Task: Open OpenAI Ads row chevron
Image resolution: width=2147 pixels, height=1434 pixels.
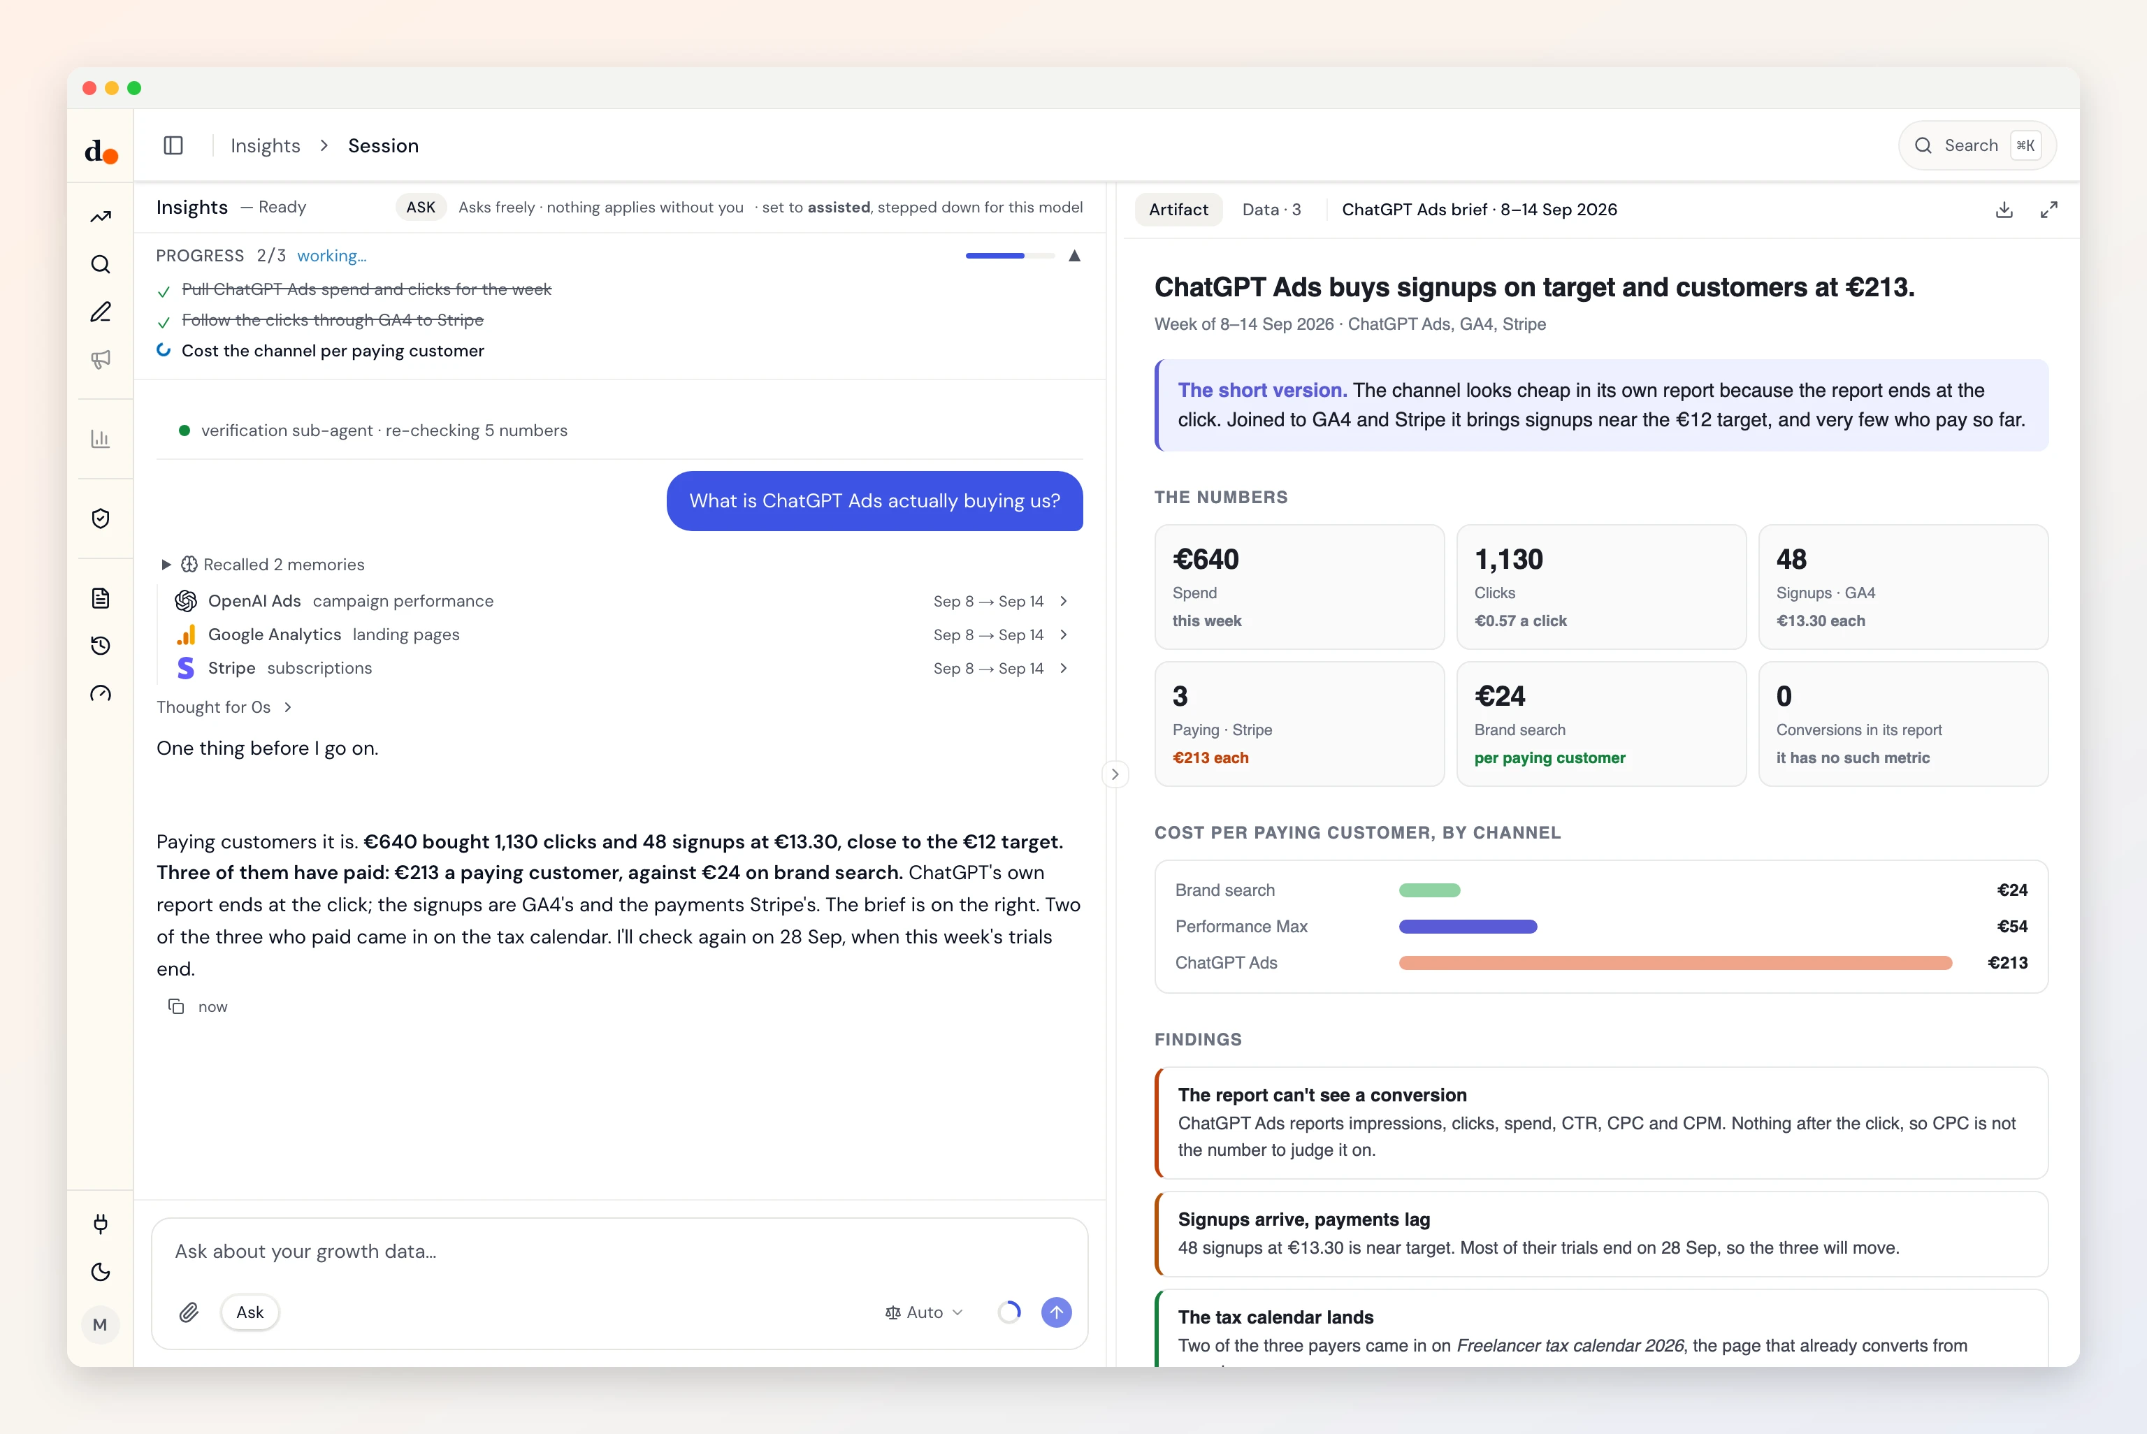Action: pos(1064,601)
